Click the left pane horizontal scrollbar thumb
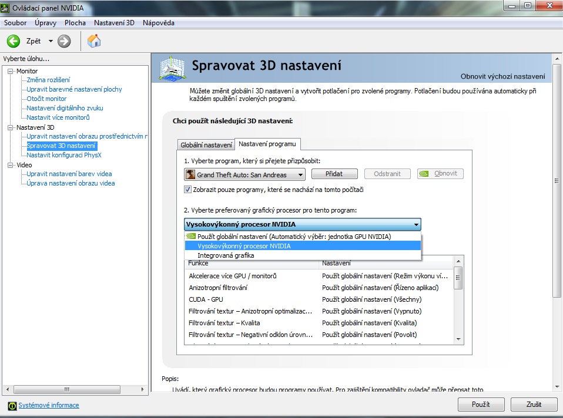563x418 pixels. [x=67, y=389]
